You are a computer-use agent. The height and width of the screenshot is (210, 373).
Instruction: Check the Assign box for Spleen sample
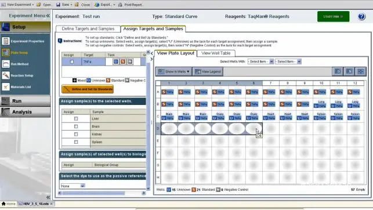point(76,142)
